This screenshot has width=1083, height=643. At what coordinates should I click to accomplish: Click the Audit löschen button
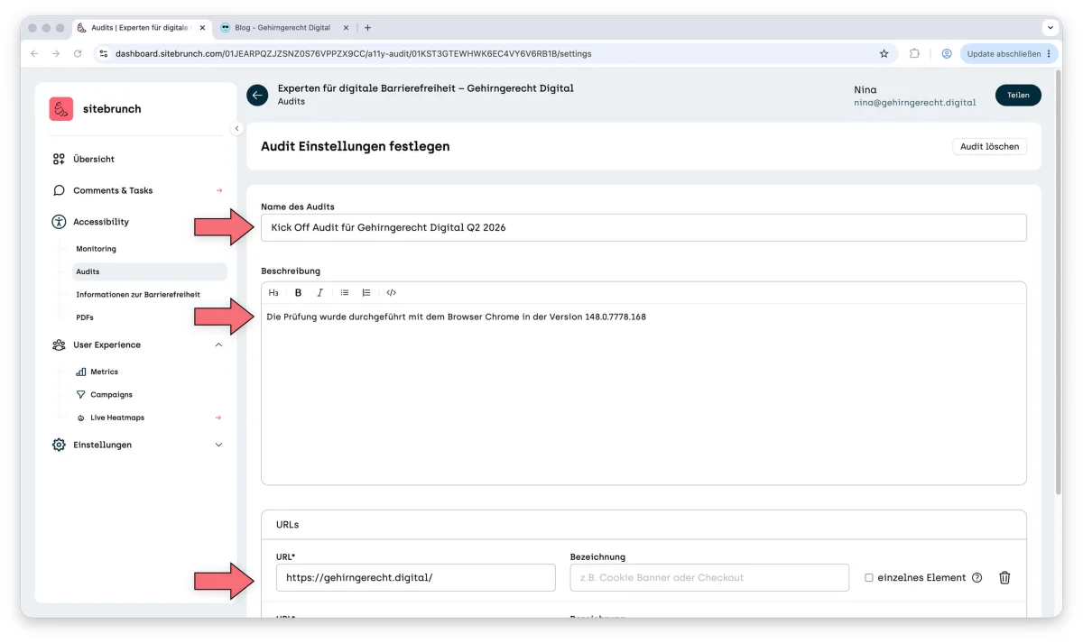coord(989,146)
